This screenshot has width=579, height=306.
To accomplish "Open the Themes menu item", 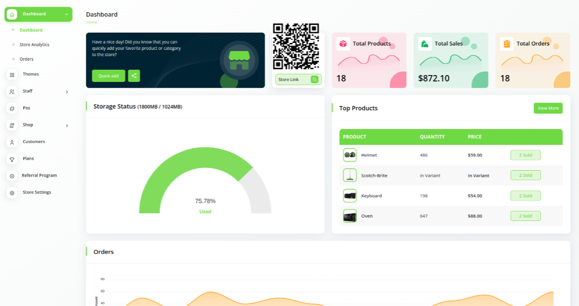I will coord(31,74).
